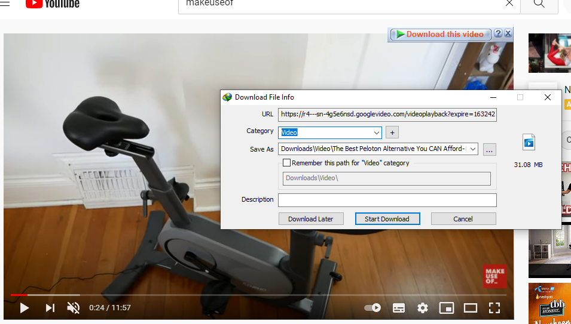This screenshot has height=324, width=571.
Task: Open video settings gear
Action: pyautogui.click(x=423, y=308)
